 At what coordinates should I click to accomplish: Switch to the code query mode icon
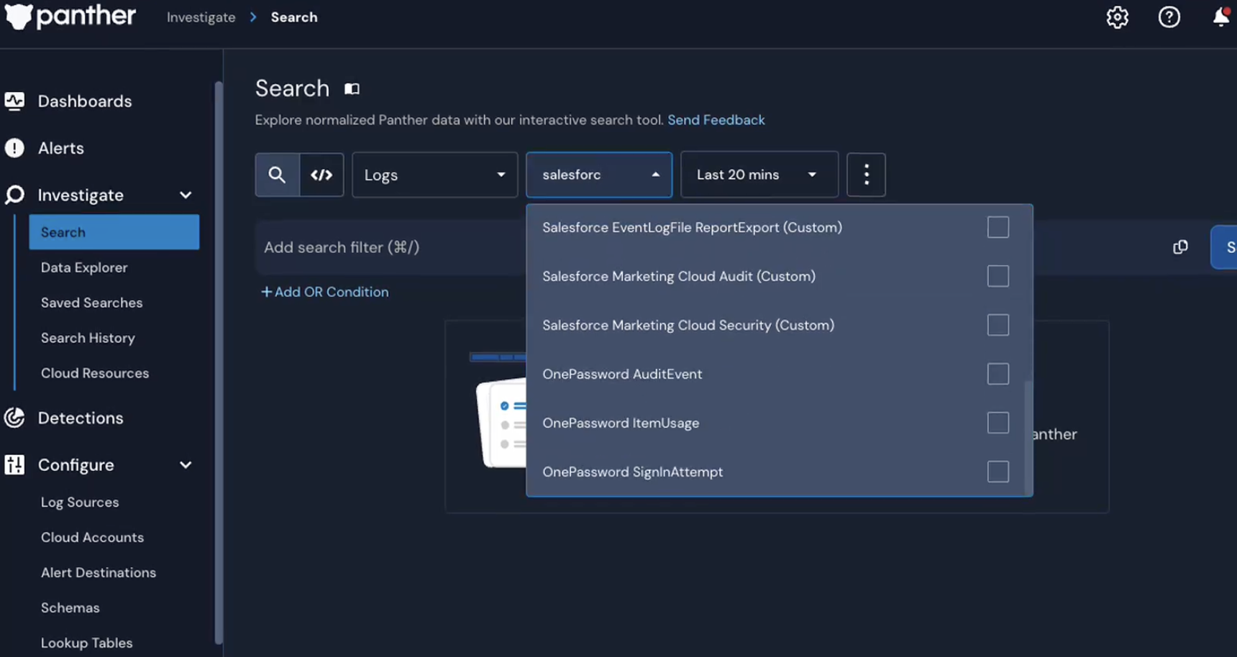point(321,175)
